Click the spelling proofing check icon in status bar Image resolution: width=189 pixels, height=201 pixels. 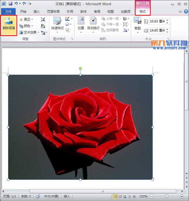[38, 196]
